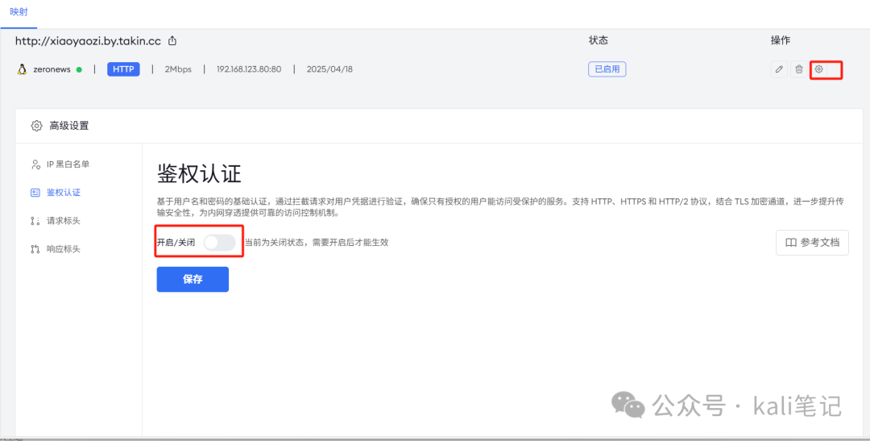Viewport: 870px width, 441px height.
Task: Click the blue HTTP protocol badge
Action: point(123,69)
